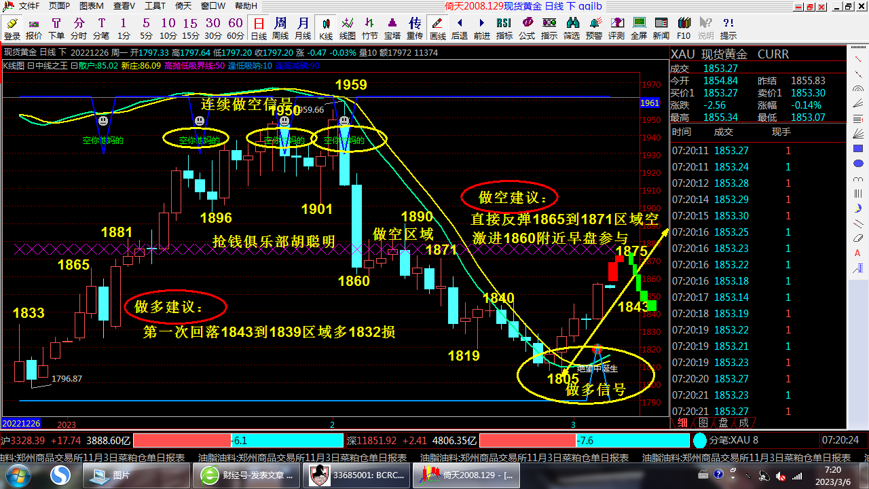Click the 预警 alert bell icon
This screenshot has height=489, width=869.
point(593,29)
